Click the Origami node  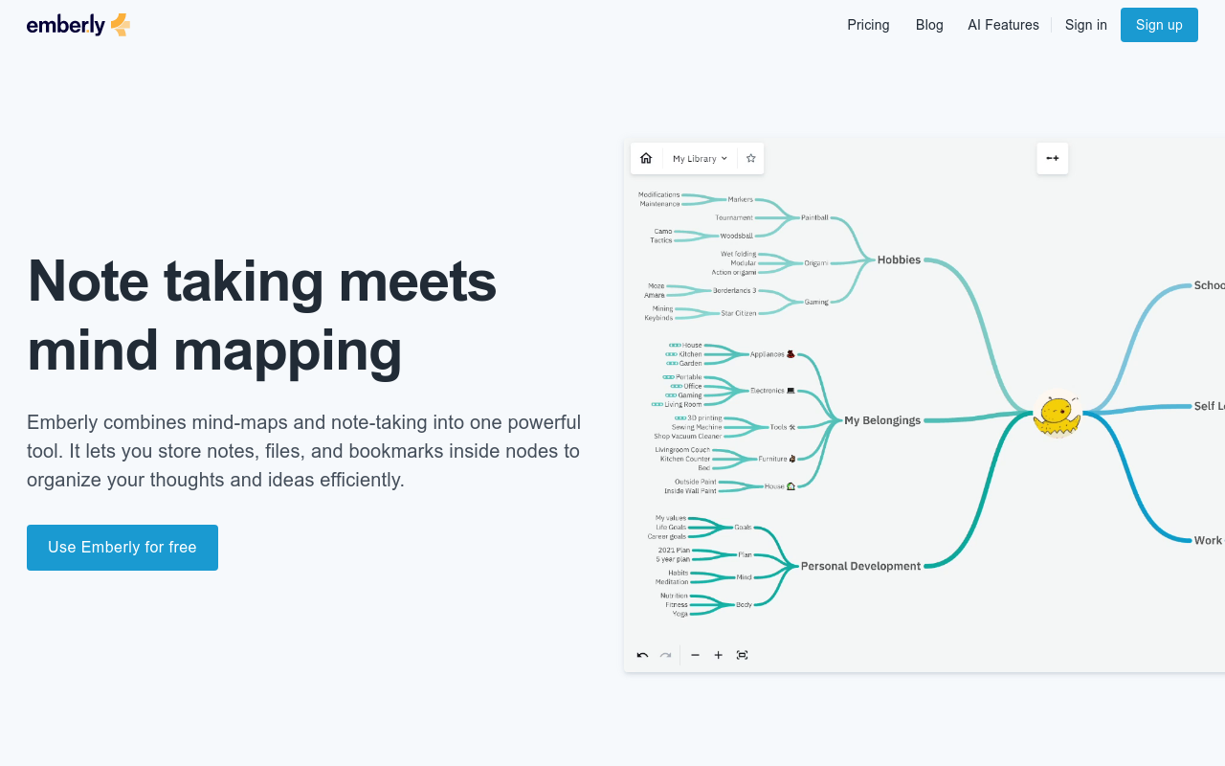coord(816,262)
